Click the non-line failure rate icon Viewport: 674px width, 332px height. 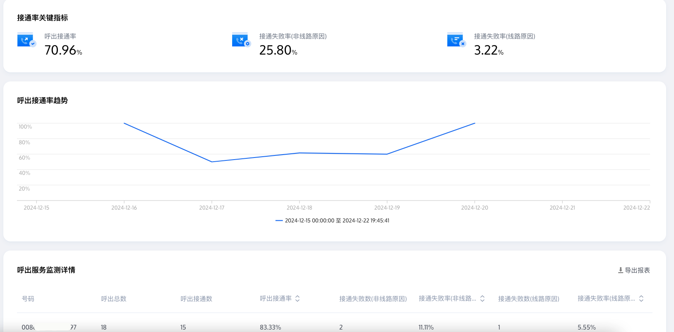tap(241, 40)
